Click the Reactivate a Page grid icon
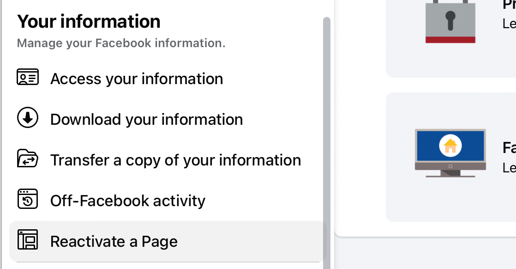 point(28,240)
